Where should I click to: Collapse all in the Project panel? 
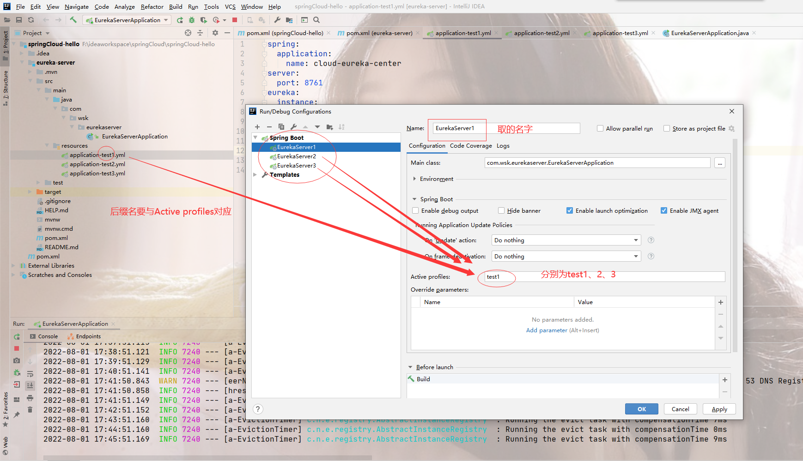pyautogui.click(x=200, y=33)
